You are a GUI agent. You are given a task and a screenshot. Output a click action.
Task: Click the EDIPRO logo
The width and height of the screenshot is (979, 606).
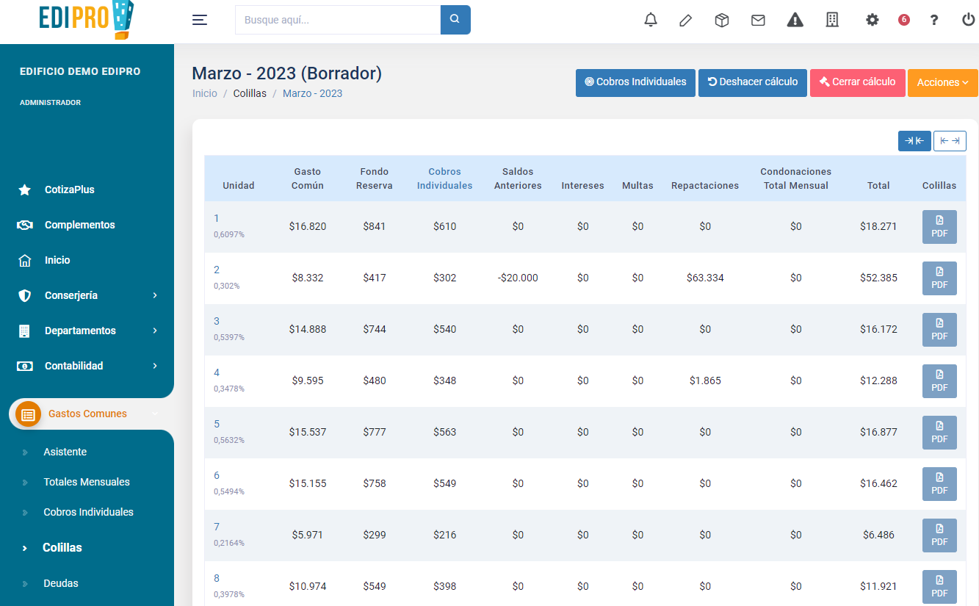pyautogui.click(x=86, y=20)
